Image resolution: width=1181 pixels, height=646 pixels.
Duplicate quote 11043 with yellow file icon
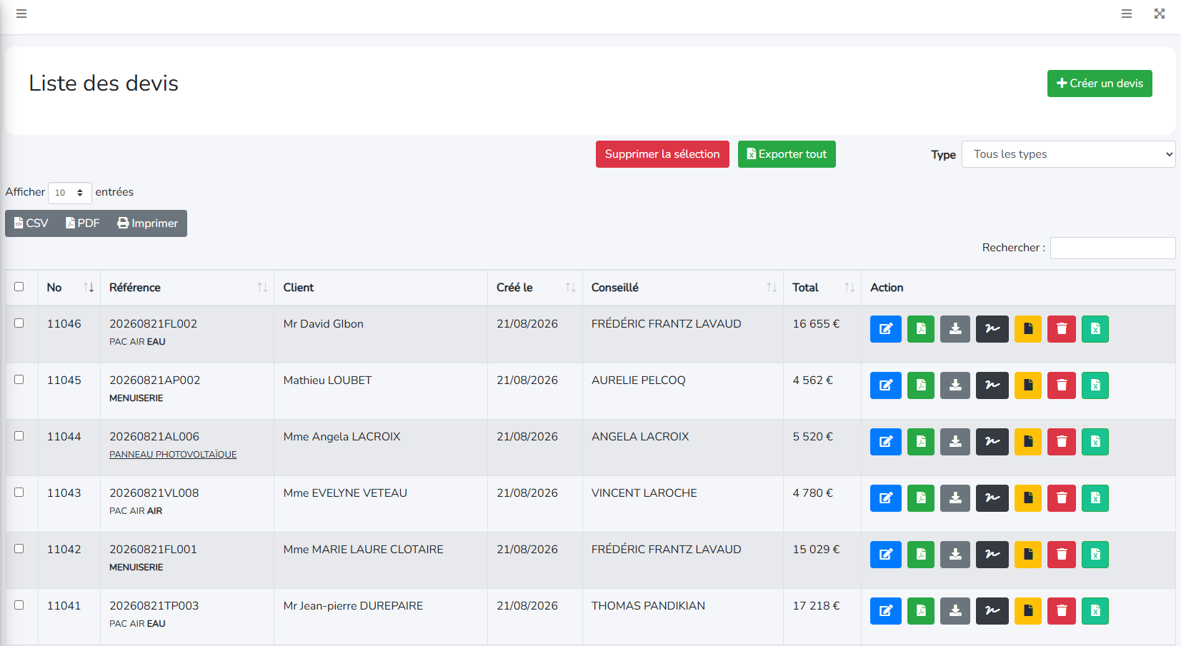1028,498
